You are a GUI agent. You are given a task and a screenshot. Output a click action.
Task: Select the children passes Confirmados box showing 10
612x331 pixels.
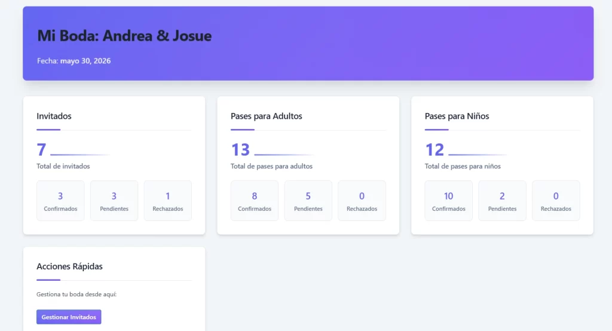click(x=448, y=201)
